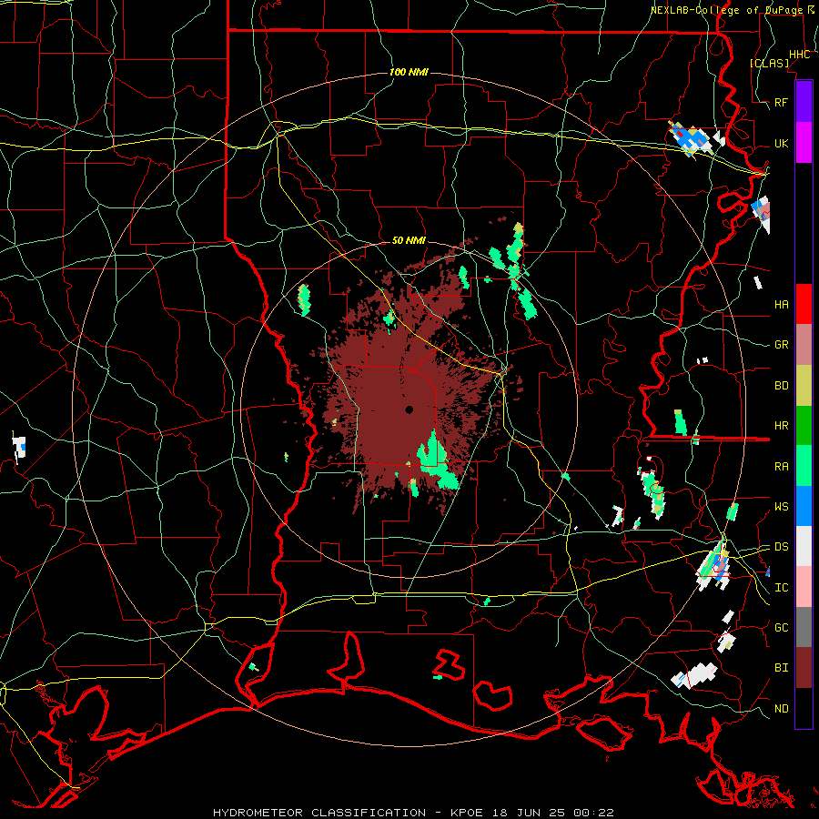Click the "ND" legend label
The width and height of the screenshot is (819, 819).
781,709
